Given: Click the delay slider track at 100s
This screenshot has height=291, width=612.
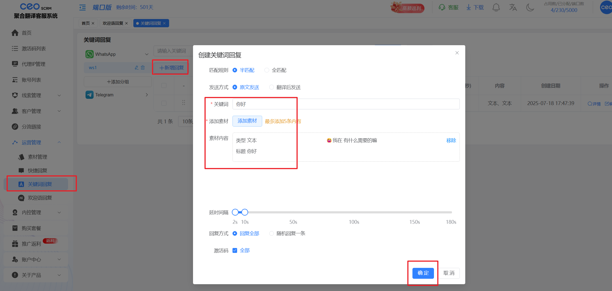Looking at the screenshot, I should pyautogui.click(x=354, y=212).
